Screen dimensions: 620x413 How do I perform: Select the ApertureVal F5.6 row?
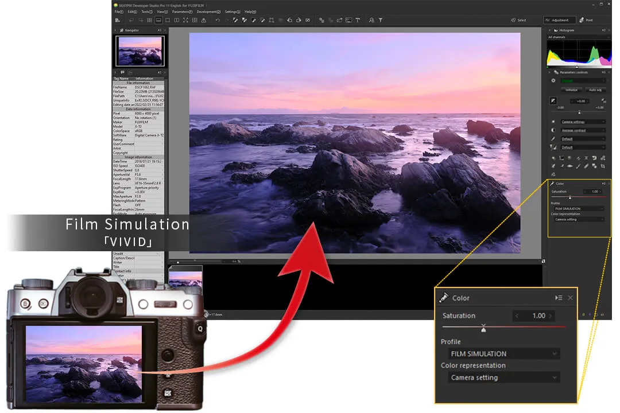pyautogui.click(x=138, y=175)
